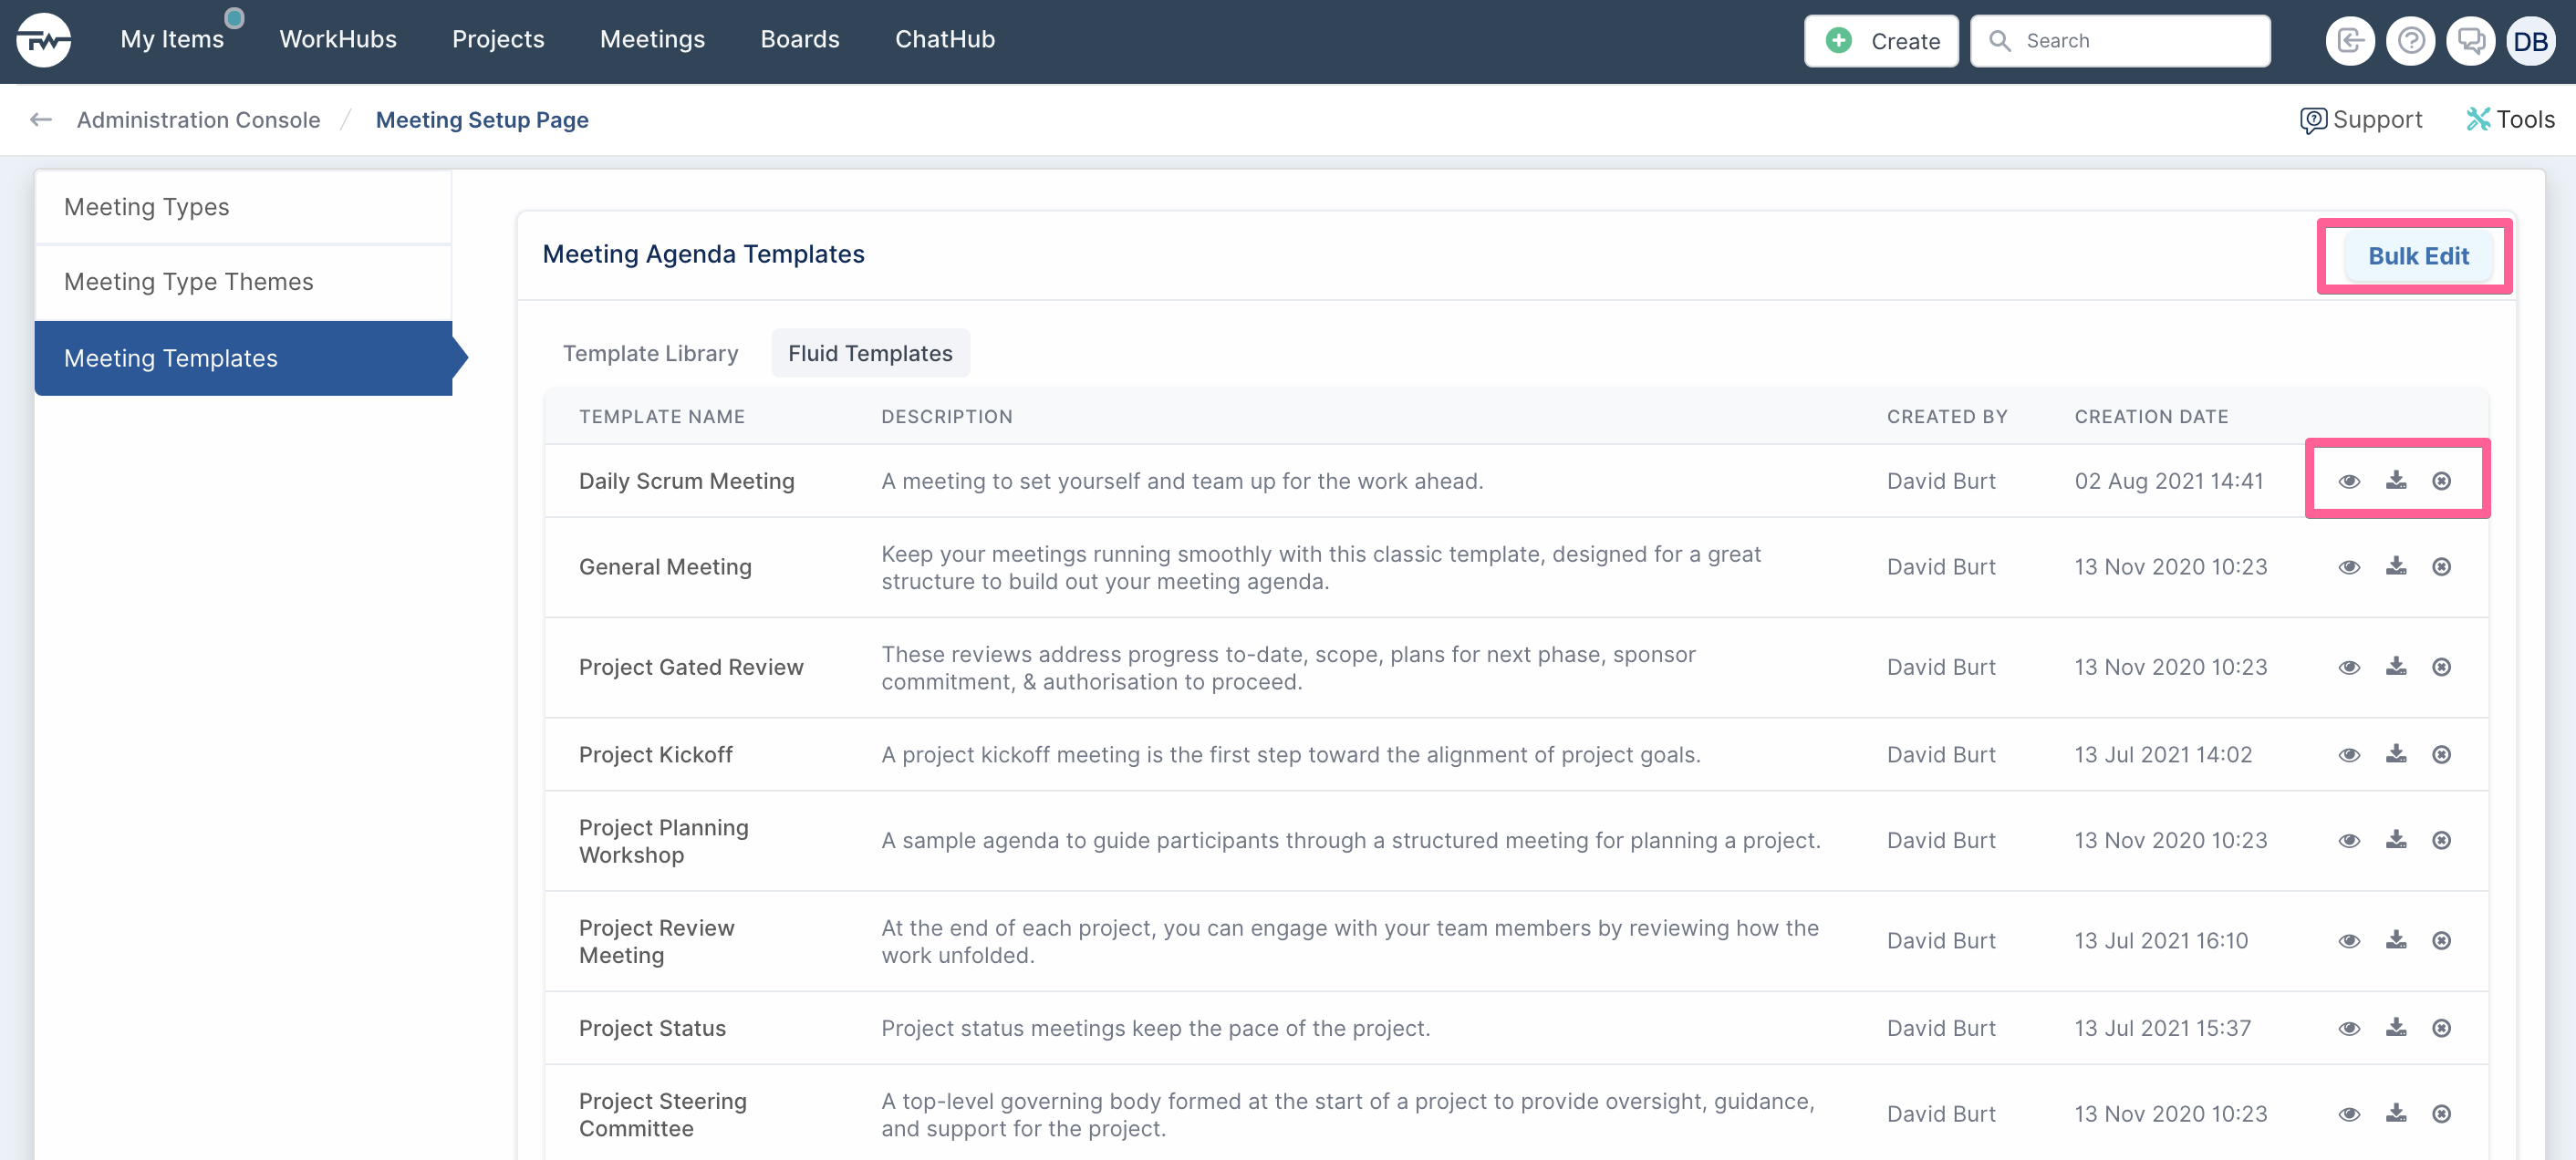The image size is (2576, 1160).
Task: Click into the Search field
Action: pos(2120,41)
